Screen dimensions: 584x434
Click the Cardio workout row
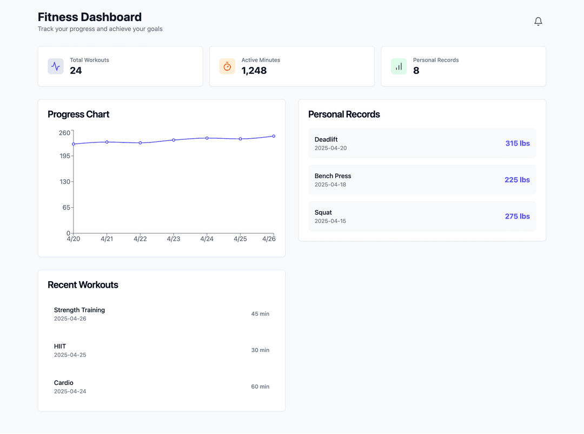point(161,386)
